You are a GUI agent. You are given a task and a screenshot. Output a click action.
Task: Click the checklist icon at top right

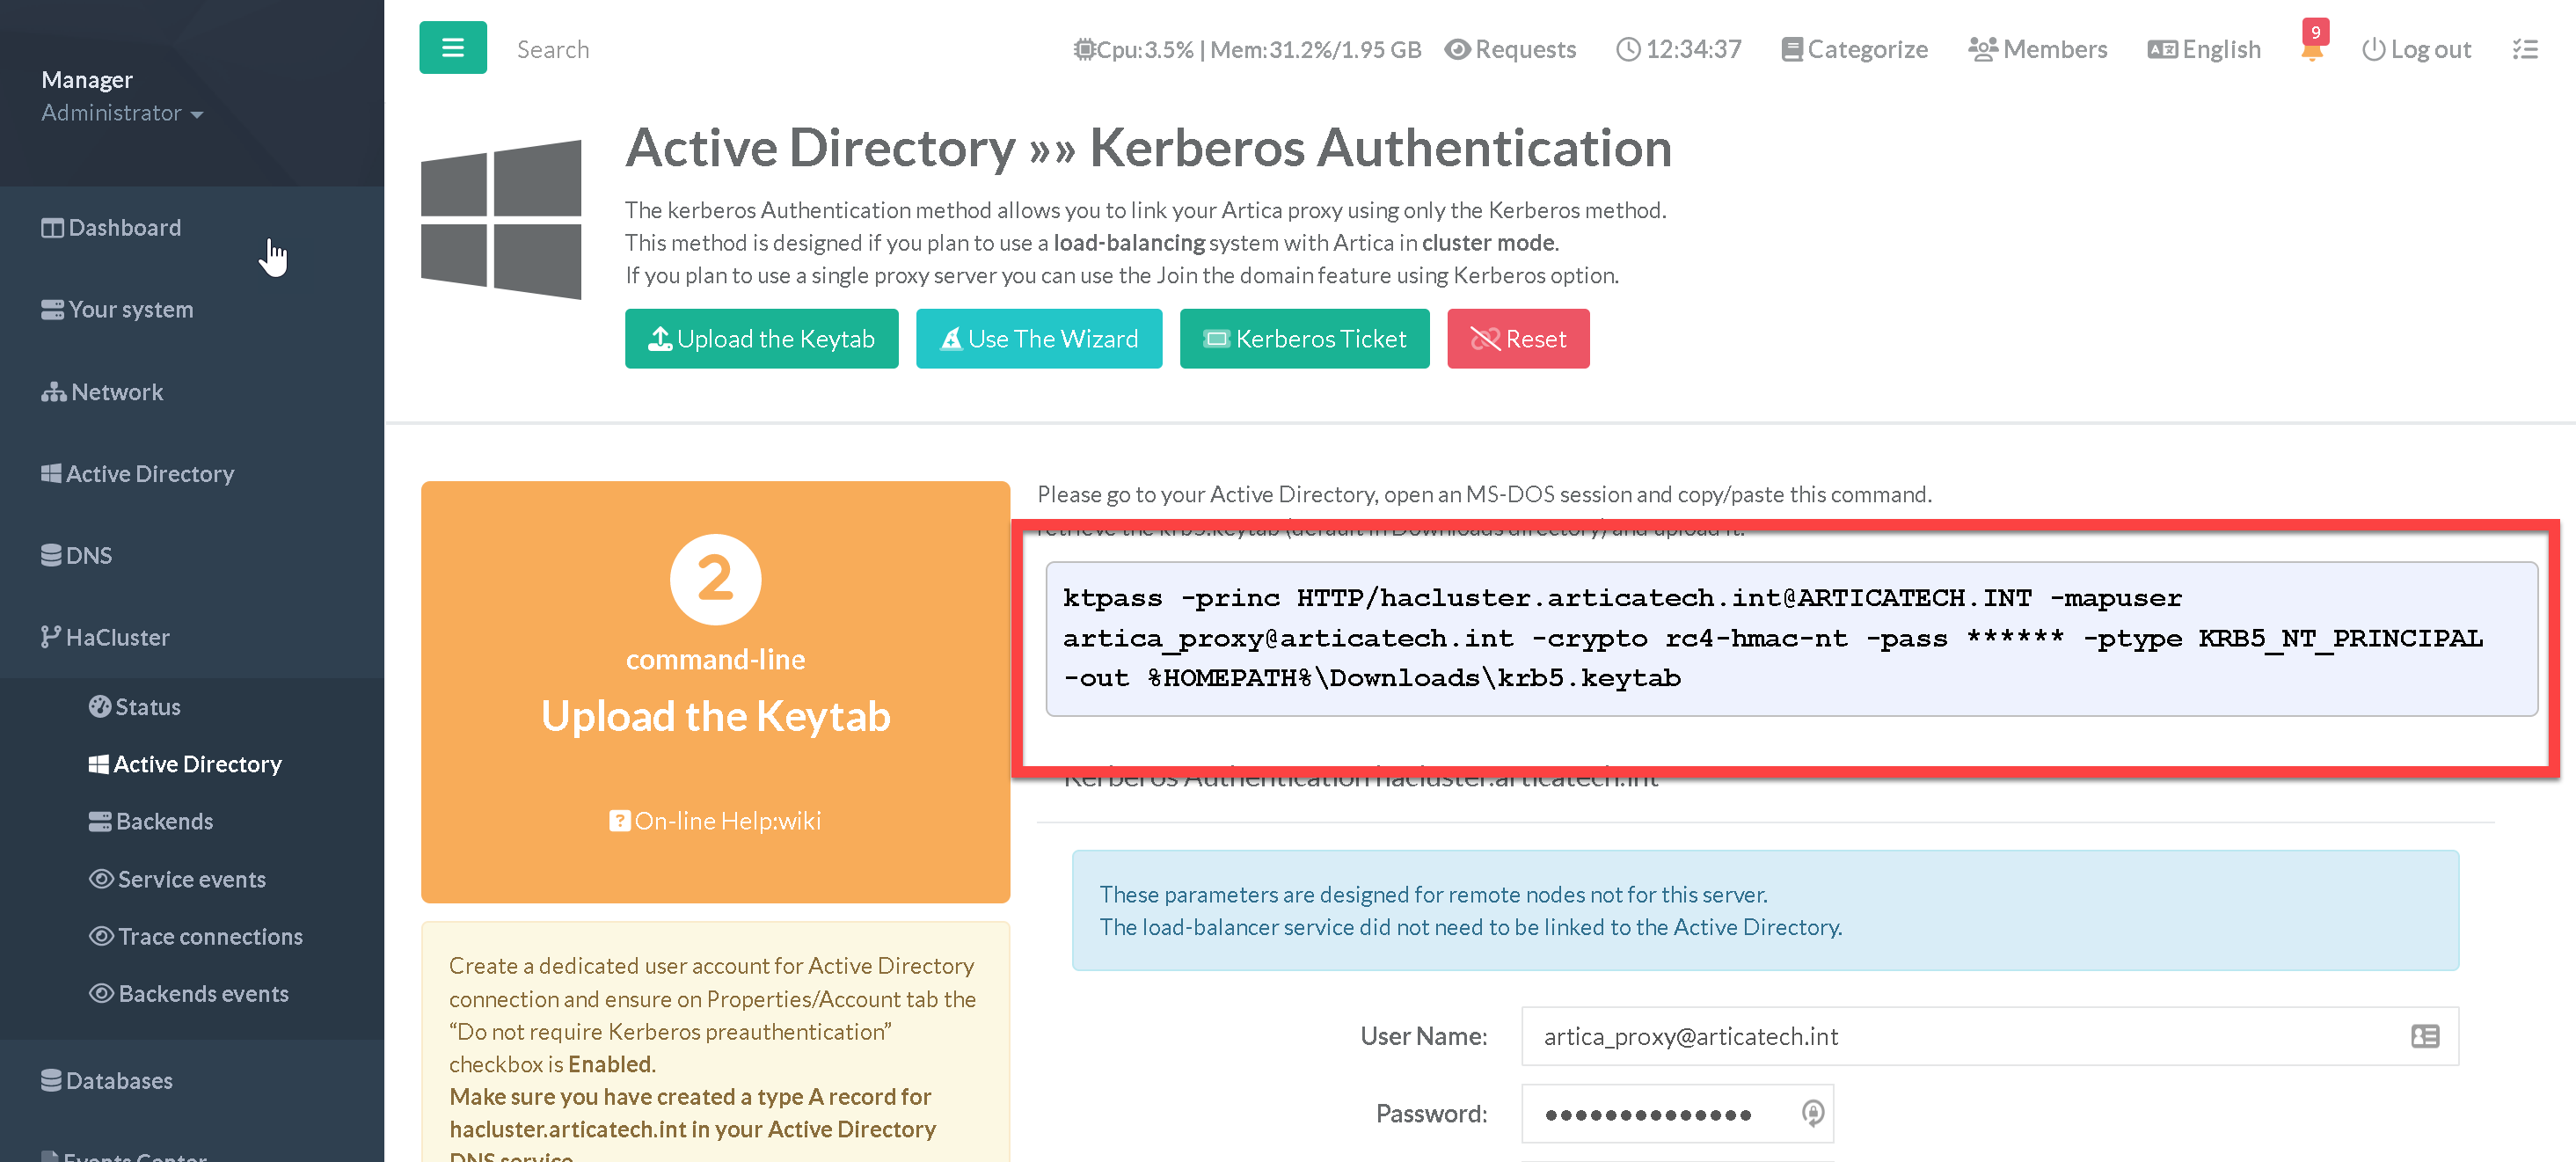[x=2525, y=49]
